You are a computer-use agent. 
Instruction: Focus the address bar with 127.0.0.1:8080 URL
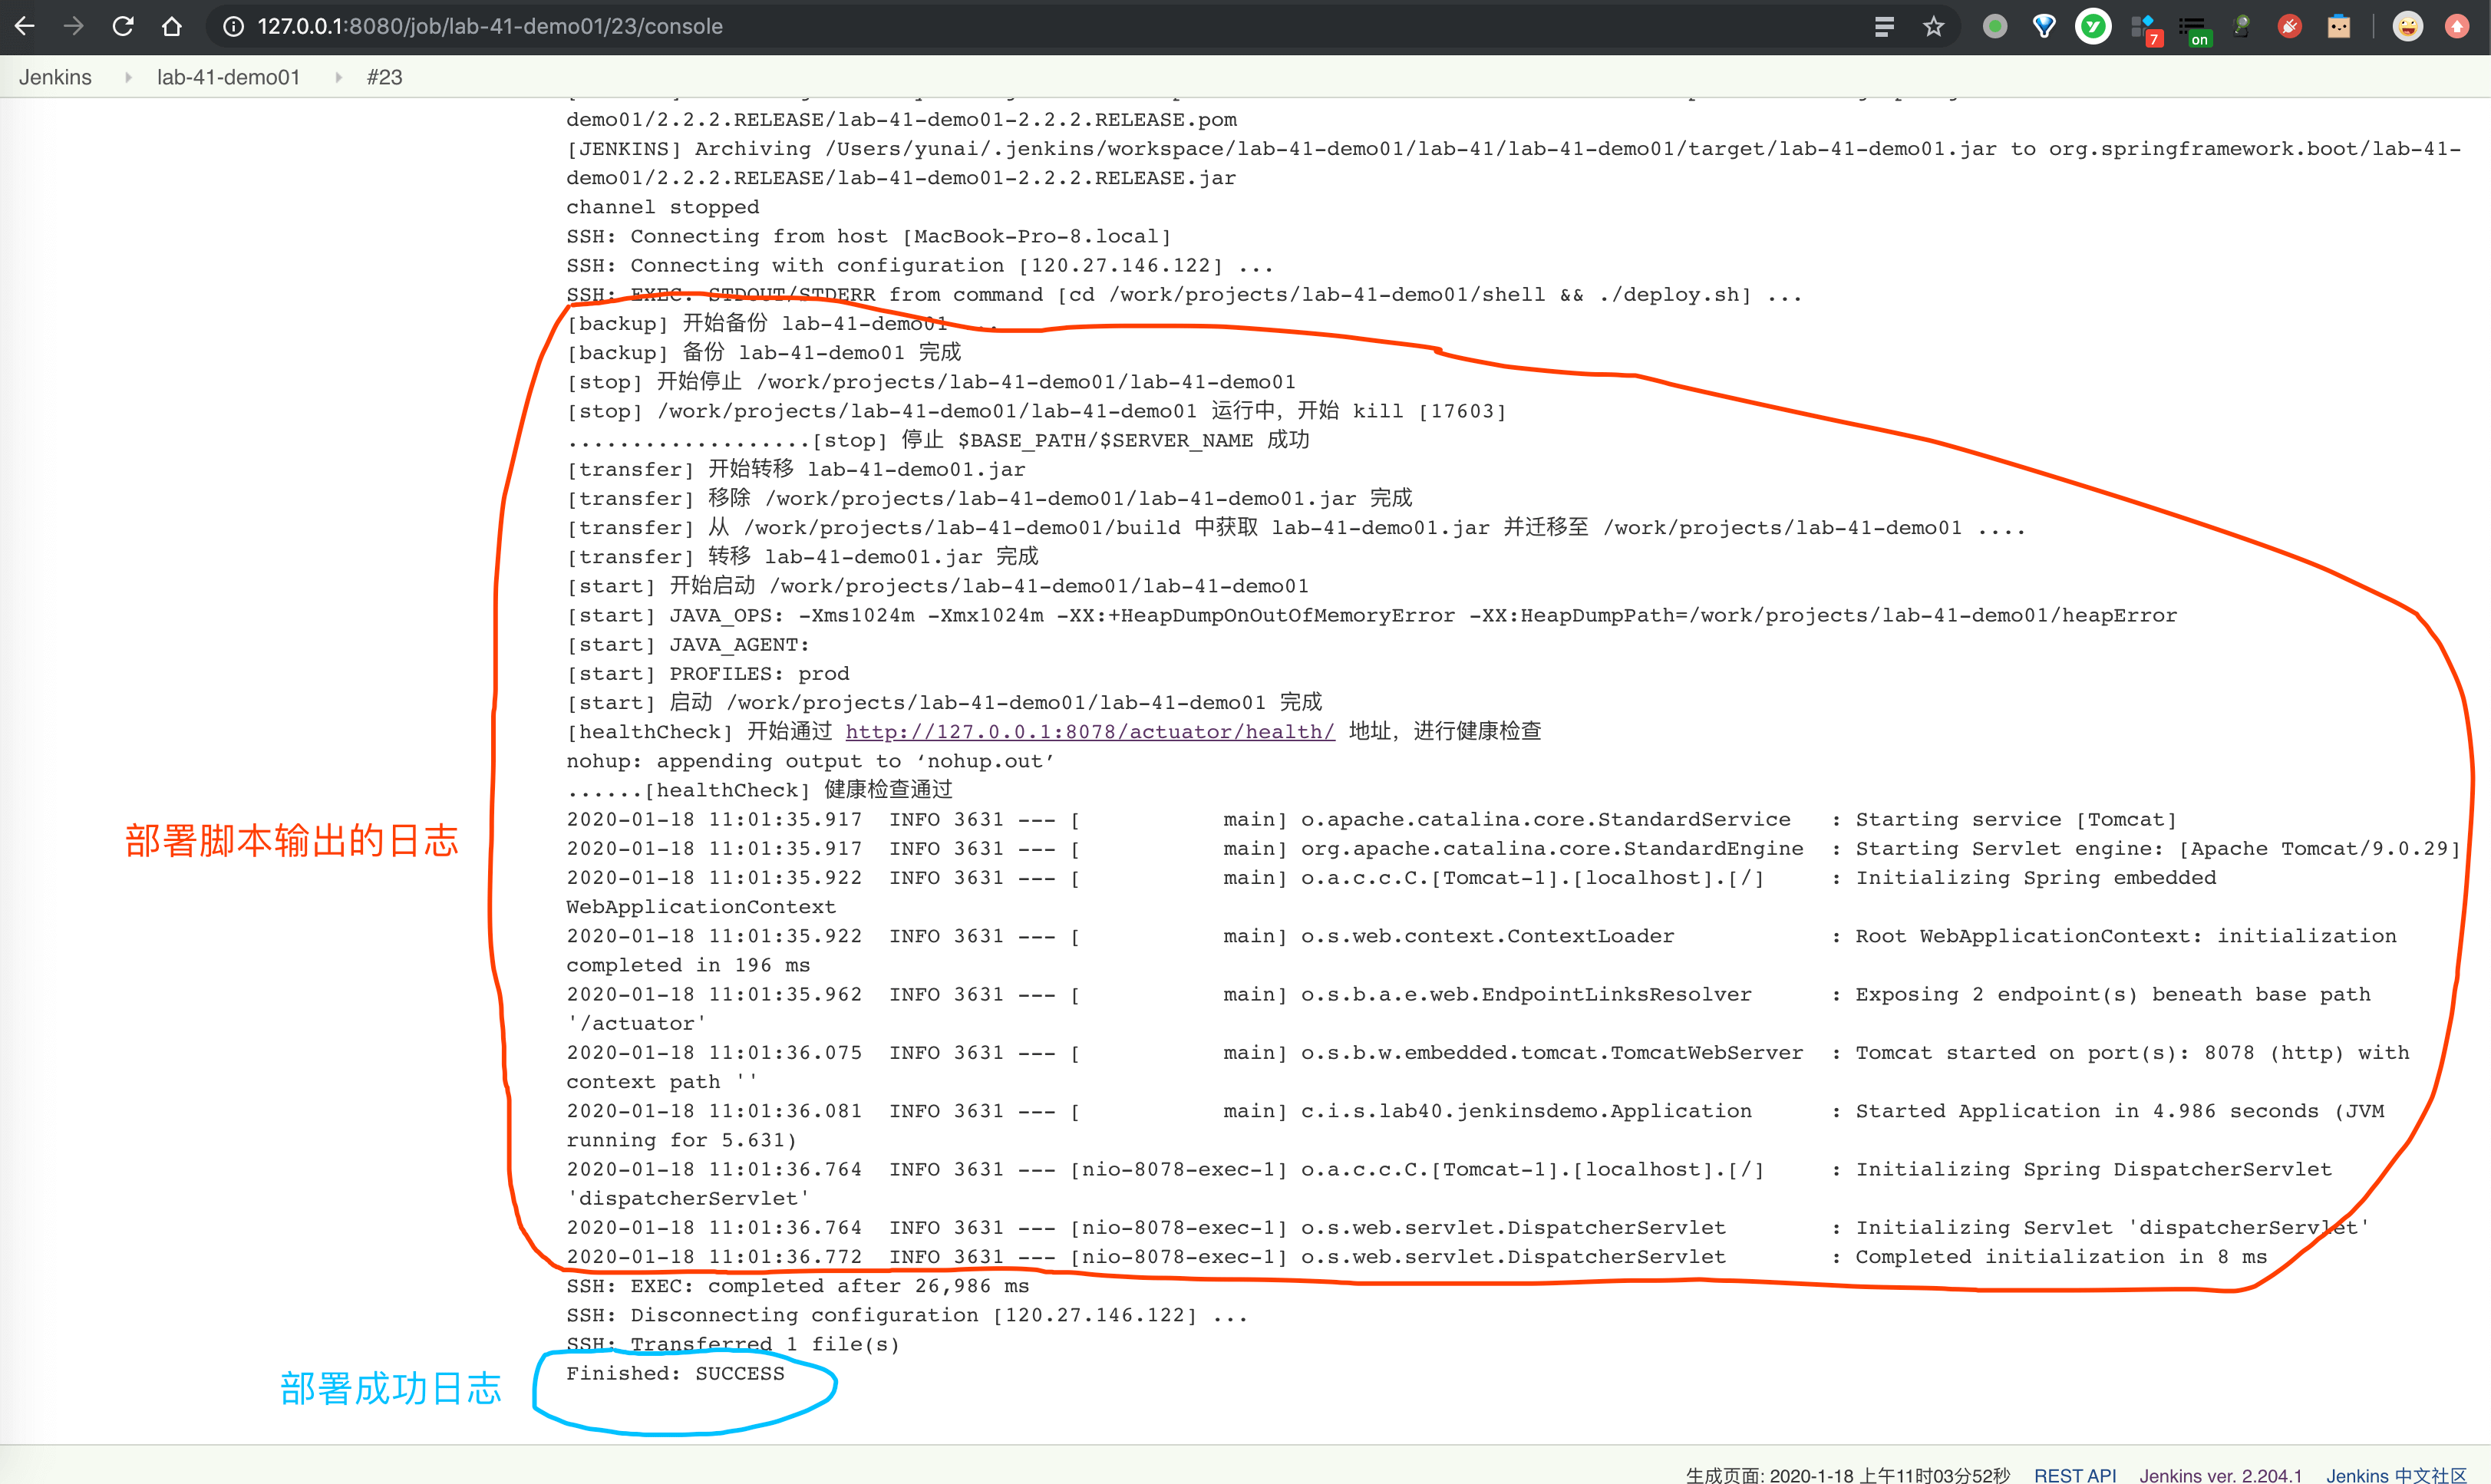point(1040,26)
